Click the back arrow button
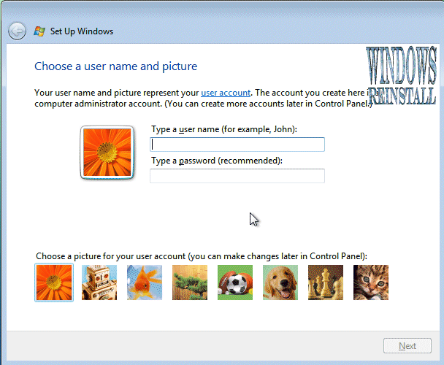The width and height of the screenshot is (444, 365). tap(17, 31)
